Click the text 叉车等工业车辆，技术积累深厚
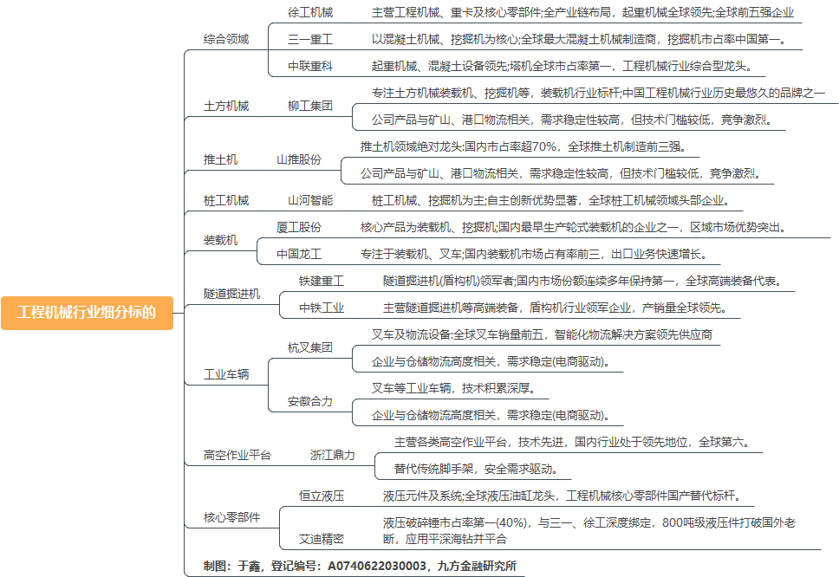Image resolution: width=839 pixels, height=577 pixels. [x=454, y=388]
